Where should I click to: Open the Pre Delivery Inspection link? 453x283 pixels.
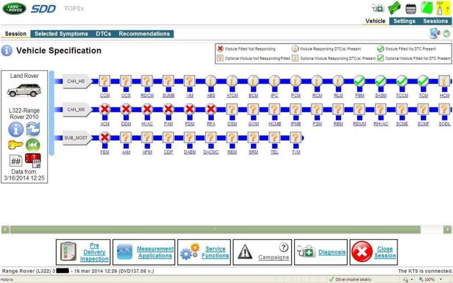tap(94, 253)
